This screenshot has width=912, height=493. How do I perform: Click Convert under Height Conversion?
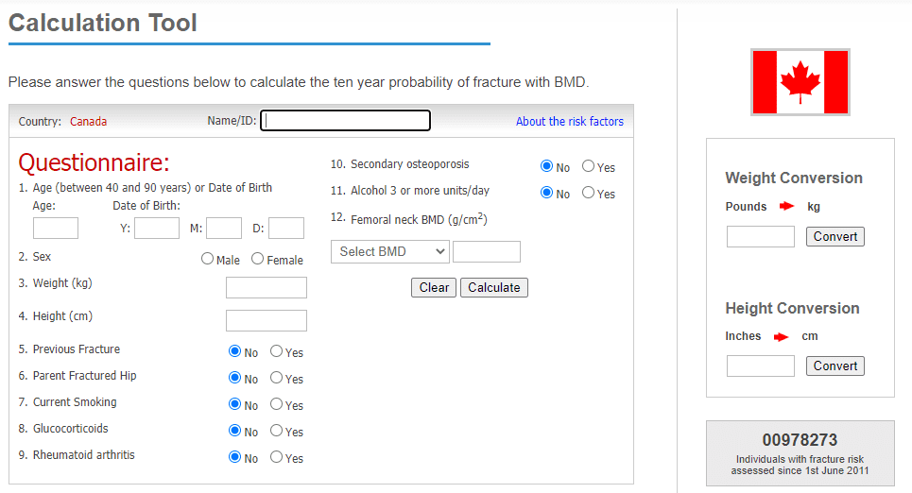click(x=835, y=366)
